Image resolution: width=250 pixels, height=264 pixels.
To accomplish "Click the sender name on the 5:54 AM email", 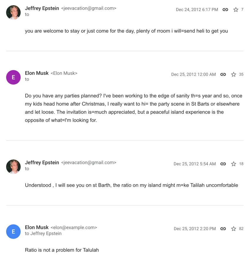I will click(x=42, y=163).
